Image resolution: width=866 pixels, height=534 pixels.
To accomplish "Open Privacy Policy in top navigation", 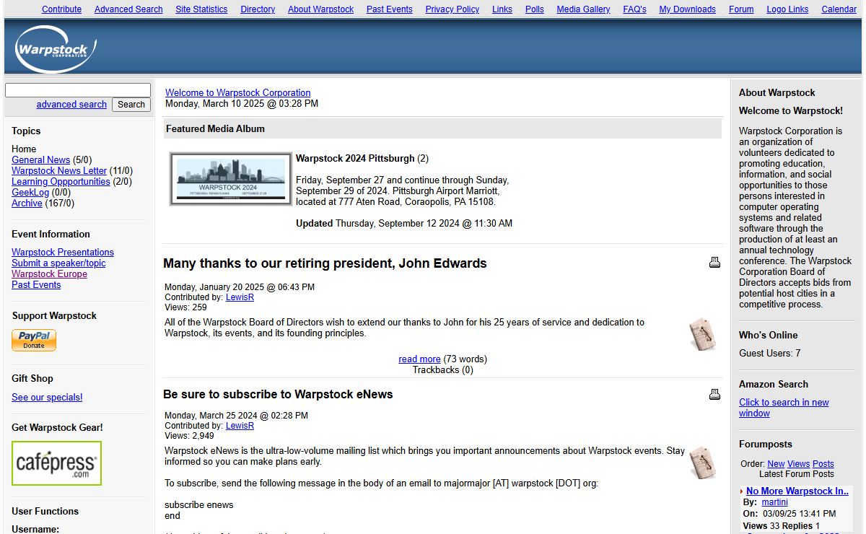I will 452,9.
